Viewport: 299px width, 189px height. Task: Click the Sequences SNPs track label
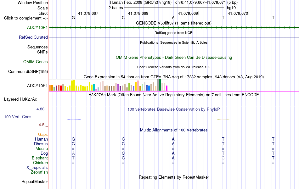pyautogui.click(x=37, y=50)
